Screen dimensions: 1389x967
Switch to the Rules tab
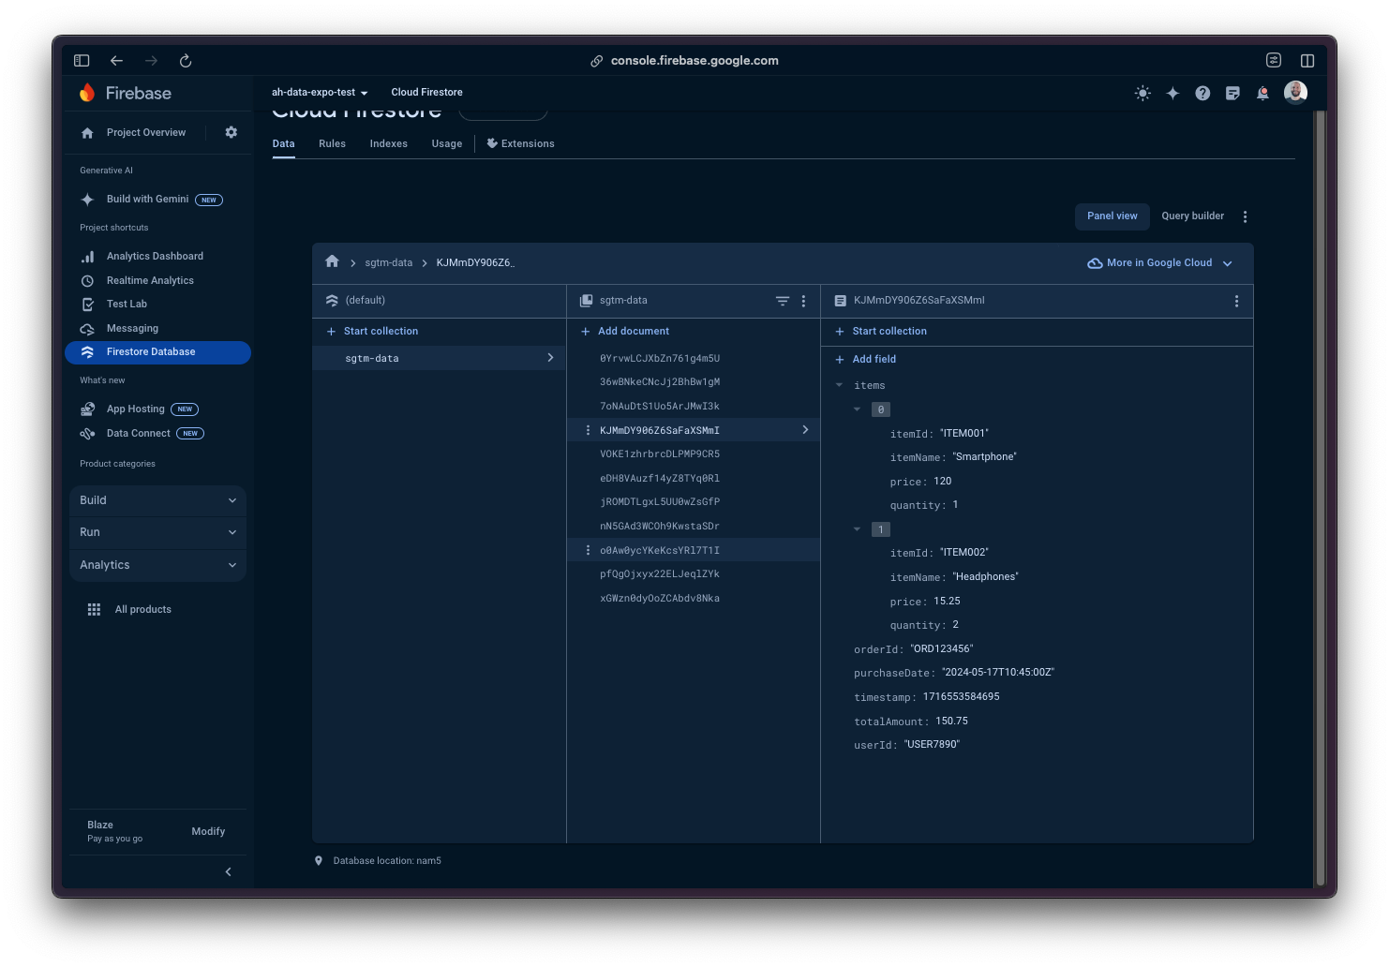[x=332, y=143]
